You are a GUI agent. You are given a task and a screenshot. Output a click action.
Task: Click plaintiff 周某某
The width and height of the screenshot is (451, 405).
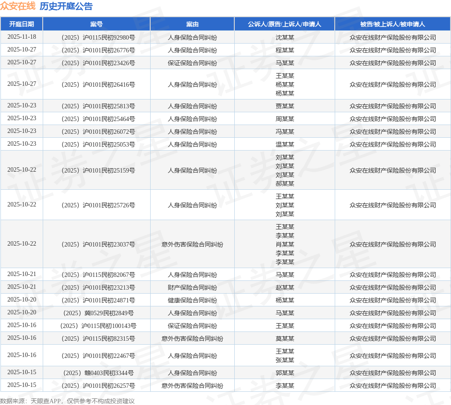[x=285, y=119]
